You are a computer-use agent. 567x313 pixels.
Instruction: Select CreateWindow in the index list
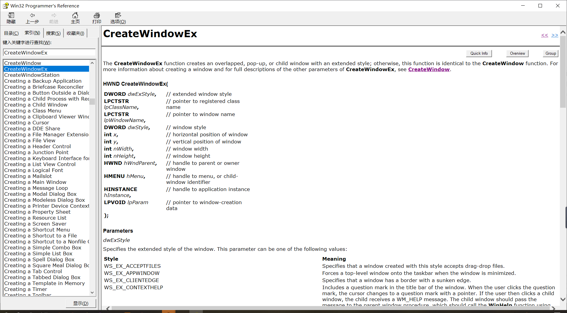23,63
